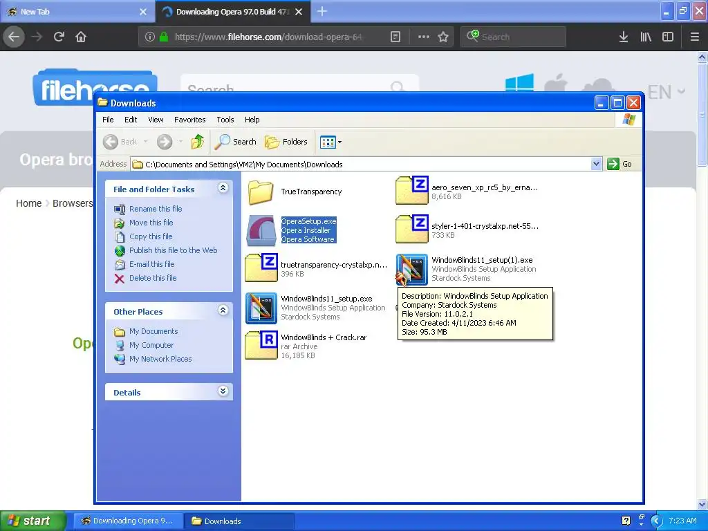This screenshot has width=708, height=531.
Task: Close the New Tab tab
Action: (143, 12)
